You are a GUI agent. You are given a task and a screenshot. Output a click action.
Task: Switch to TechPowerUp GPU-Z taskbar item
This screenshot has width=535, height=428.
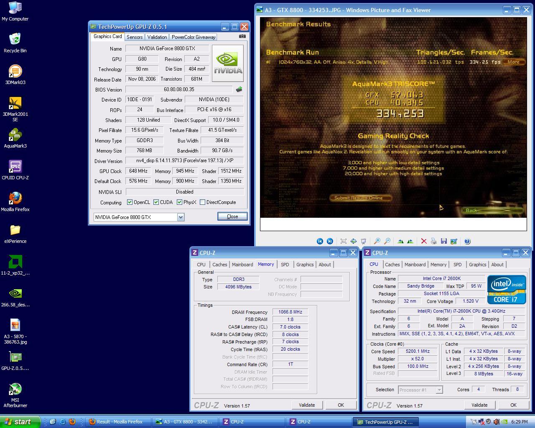point(386,422)
